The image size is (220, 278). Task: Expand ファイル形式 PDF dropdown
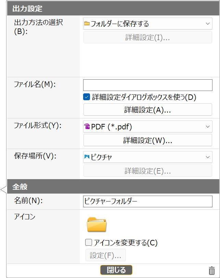tap(147, 127)
